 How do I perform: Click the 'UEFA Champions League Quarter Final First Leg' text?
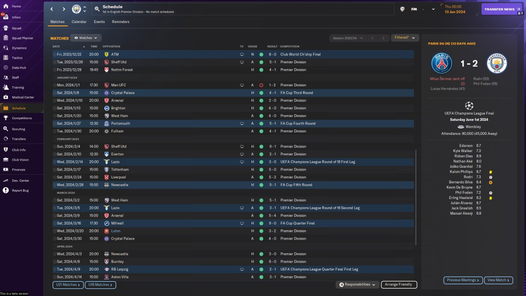coord(319,269)
